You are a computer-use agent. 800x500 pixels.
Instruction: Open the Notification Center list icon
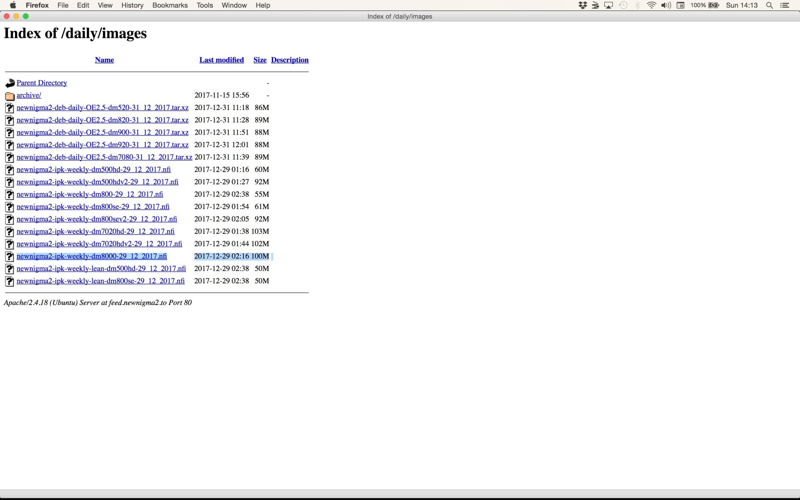(x=785, y=5)
